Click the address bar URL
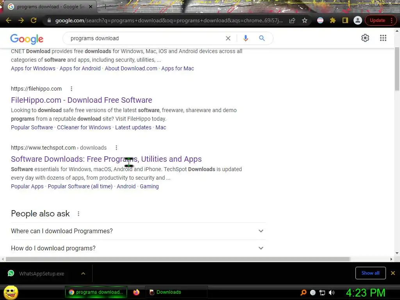400x300 pixels. click(x=169, y=20)
